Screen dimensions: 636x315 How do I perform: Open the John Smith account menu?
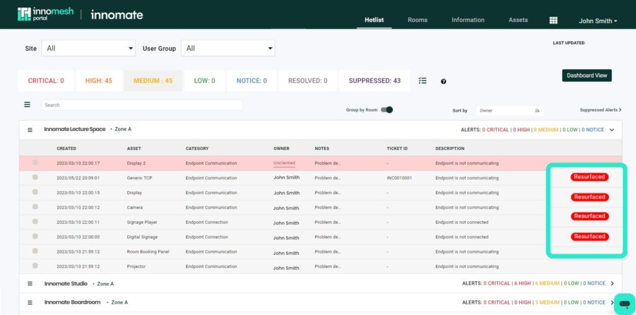pyautogui.click(x=598, y=21)
